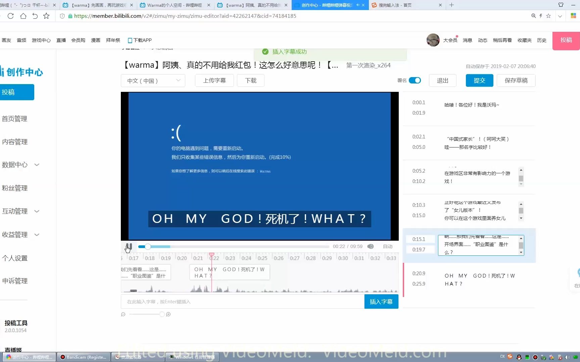Click the 0:22 playhead marker on timeline
The width and height of the screenshot is (580, 362).
212,255
